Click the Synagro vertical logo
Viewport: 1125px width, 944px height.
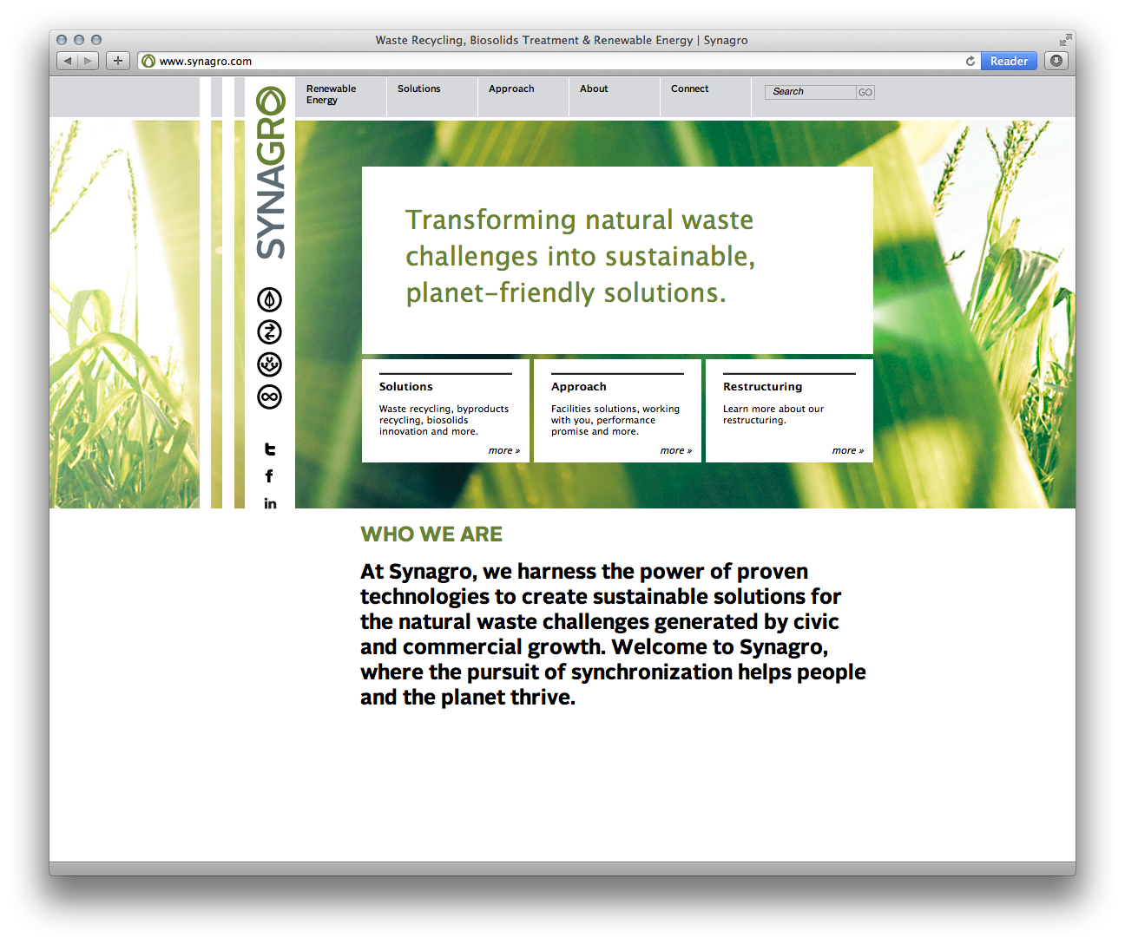(270, 174)
